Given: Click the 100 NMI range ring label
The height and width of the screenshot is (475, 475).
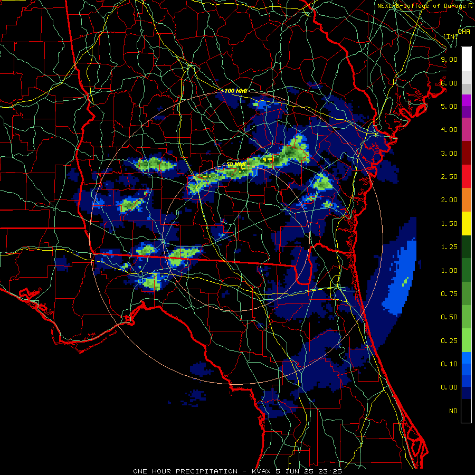Looking at the screenshot, I should [236, 91].
